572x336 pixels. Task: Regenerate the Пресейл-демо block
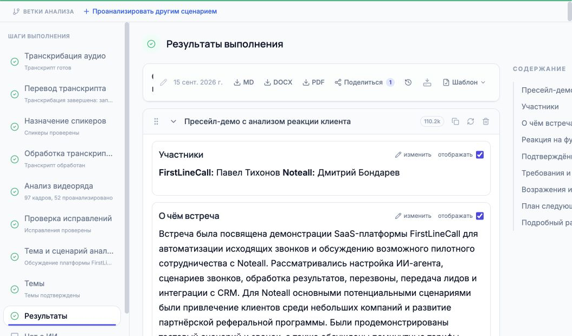point(471,121)
